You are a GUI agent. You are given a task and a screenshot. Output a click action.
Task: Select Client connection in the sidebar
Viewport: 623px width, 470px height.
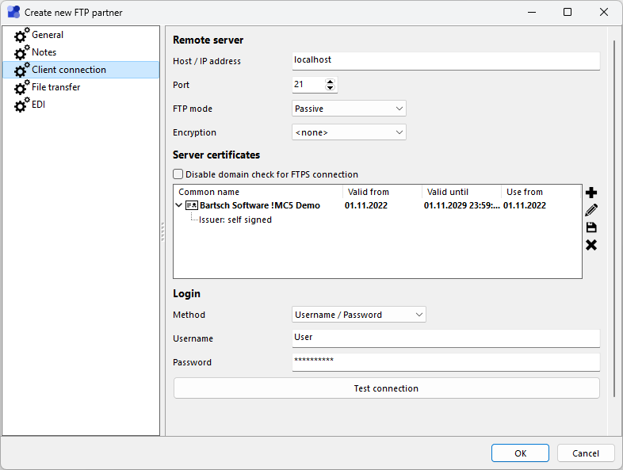pos(68,70)
